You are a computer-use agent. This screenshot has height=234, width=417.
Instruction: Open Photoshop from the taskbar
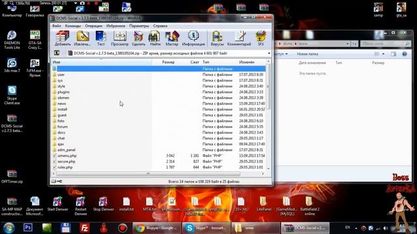click(x=28, y=227)
